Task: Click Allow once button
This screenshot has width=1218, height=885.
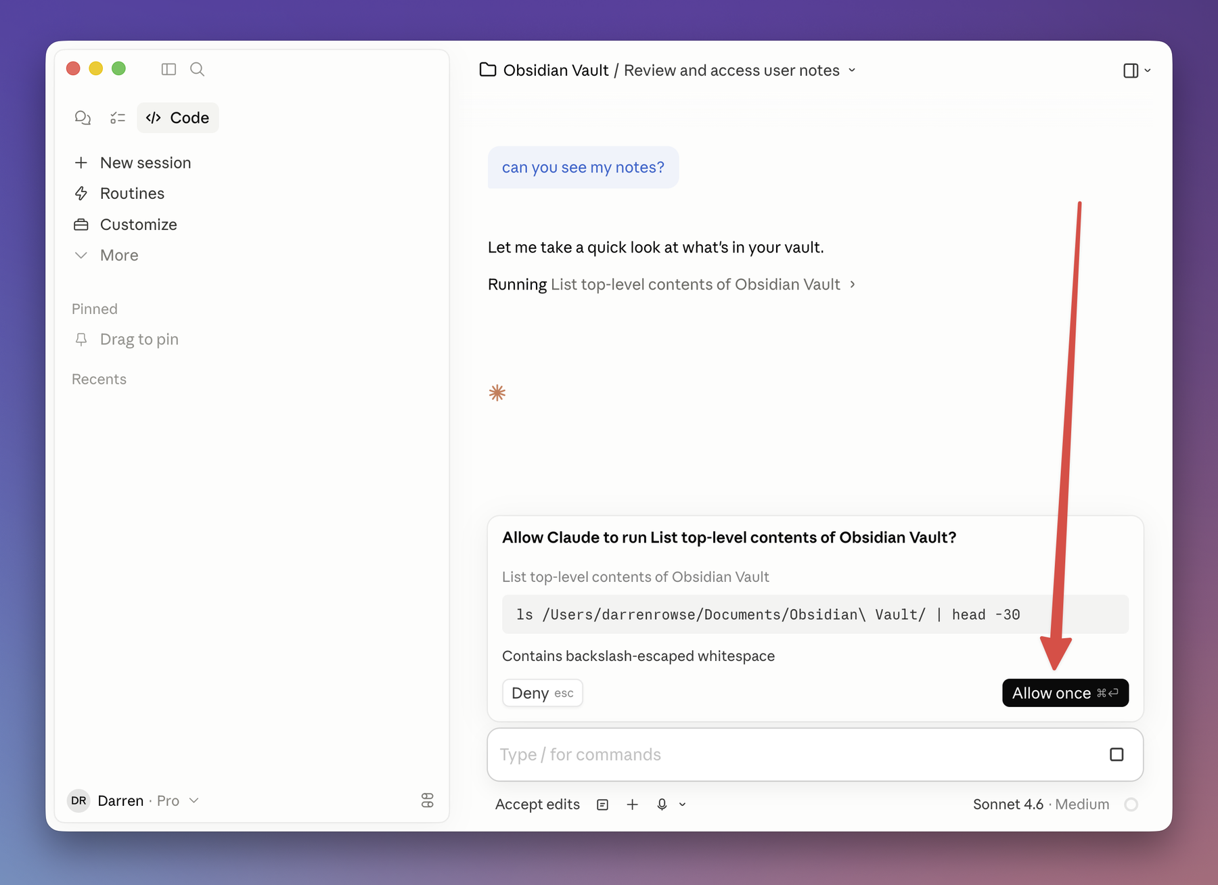Action: 1065,693
